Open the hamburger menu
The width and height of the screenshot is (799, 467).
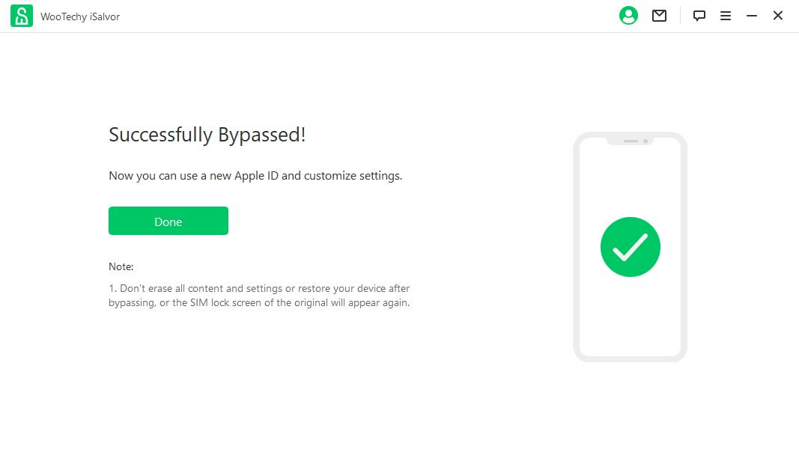click(x=726, y=16)
